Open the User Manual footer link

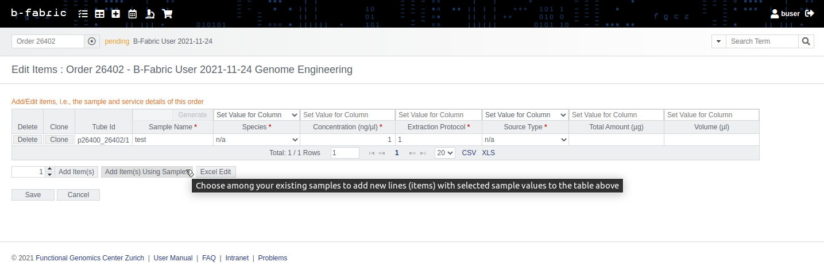coord(173,258)
